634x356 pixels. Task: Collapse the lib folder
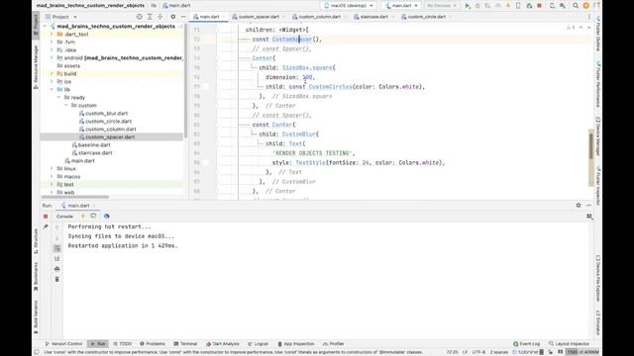52,90
